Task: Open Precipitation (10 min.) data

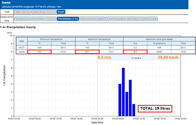Action: [43, 19]
